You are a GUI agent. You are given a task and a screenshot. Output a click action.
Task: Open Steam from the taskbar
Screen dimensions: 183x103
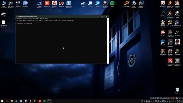(16, 101)
